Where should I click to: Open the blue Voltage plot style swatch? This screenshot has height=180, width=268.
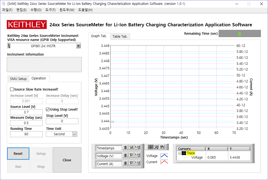click(164, 156)
